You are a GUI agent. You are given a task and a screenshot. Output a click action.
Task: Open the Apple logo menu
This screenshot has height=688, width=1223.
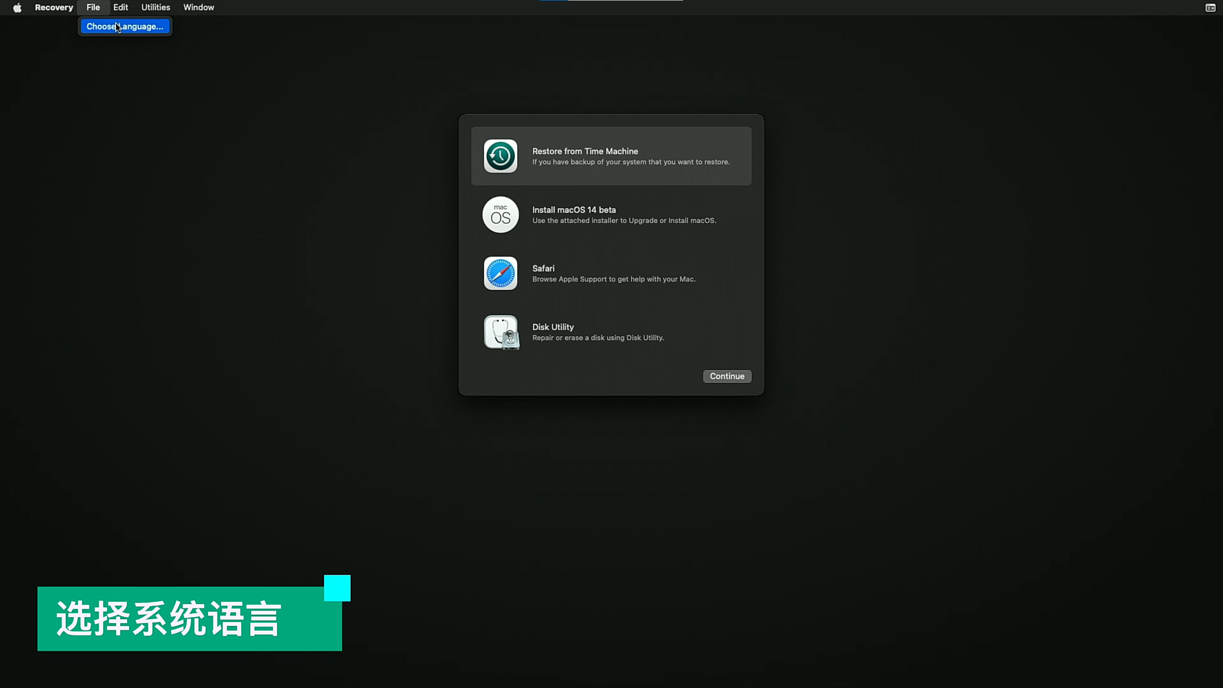(x=17, y=8)
